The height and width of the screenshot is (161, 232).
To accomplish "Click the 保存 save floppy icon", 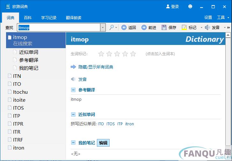I will [164, 27].
